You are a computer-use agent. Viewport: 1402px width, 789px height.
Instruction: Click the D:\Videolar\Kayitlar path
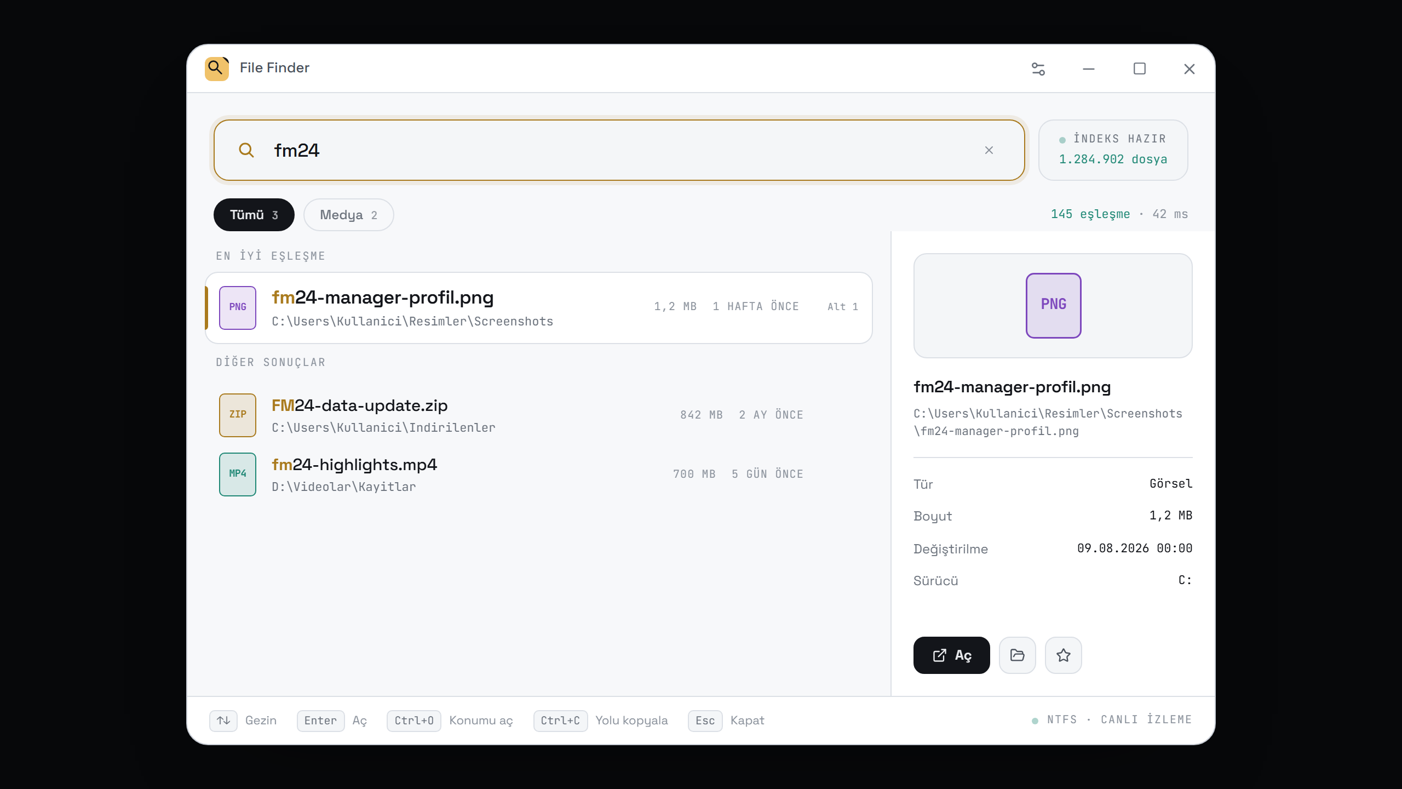point(344,487)
